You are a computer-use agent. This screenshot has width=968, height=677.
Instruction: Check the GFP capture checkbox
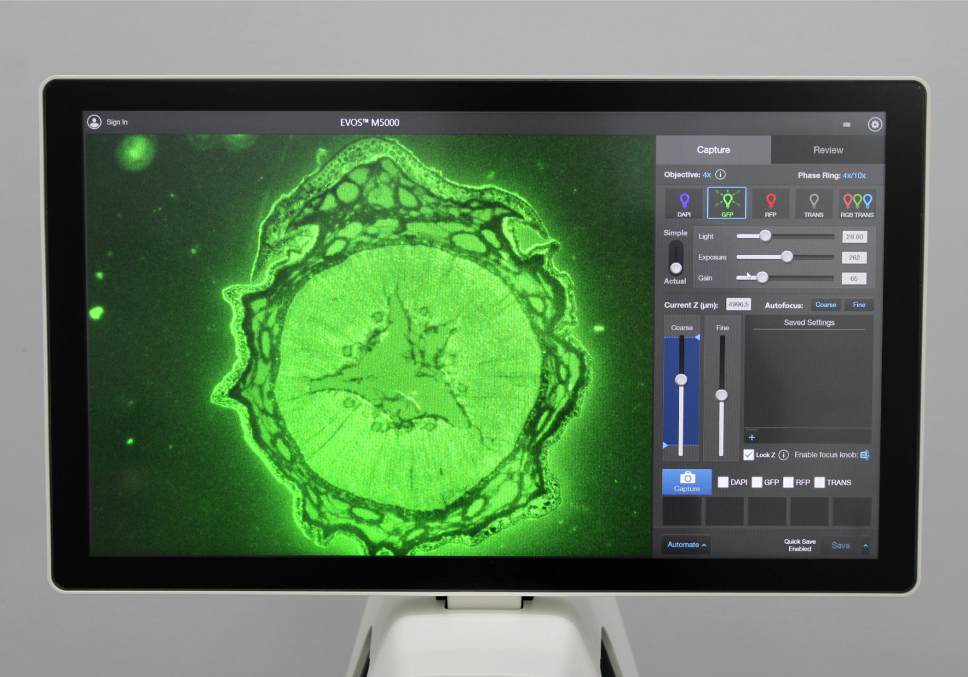[x=757, y=482]
